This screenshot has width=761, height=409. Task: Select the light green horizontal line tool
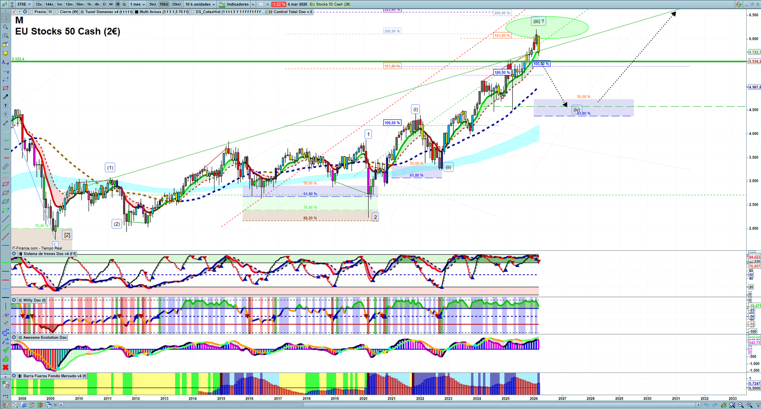[5, 263]
